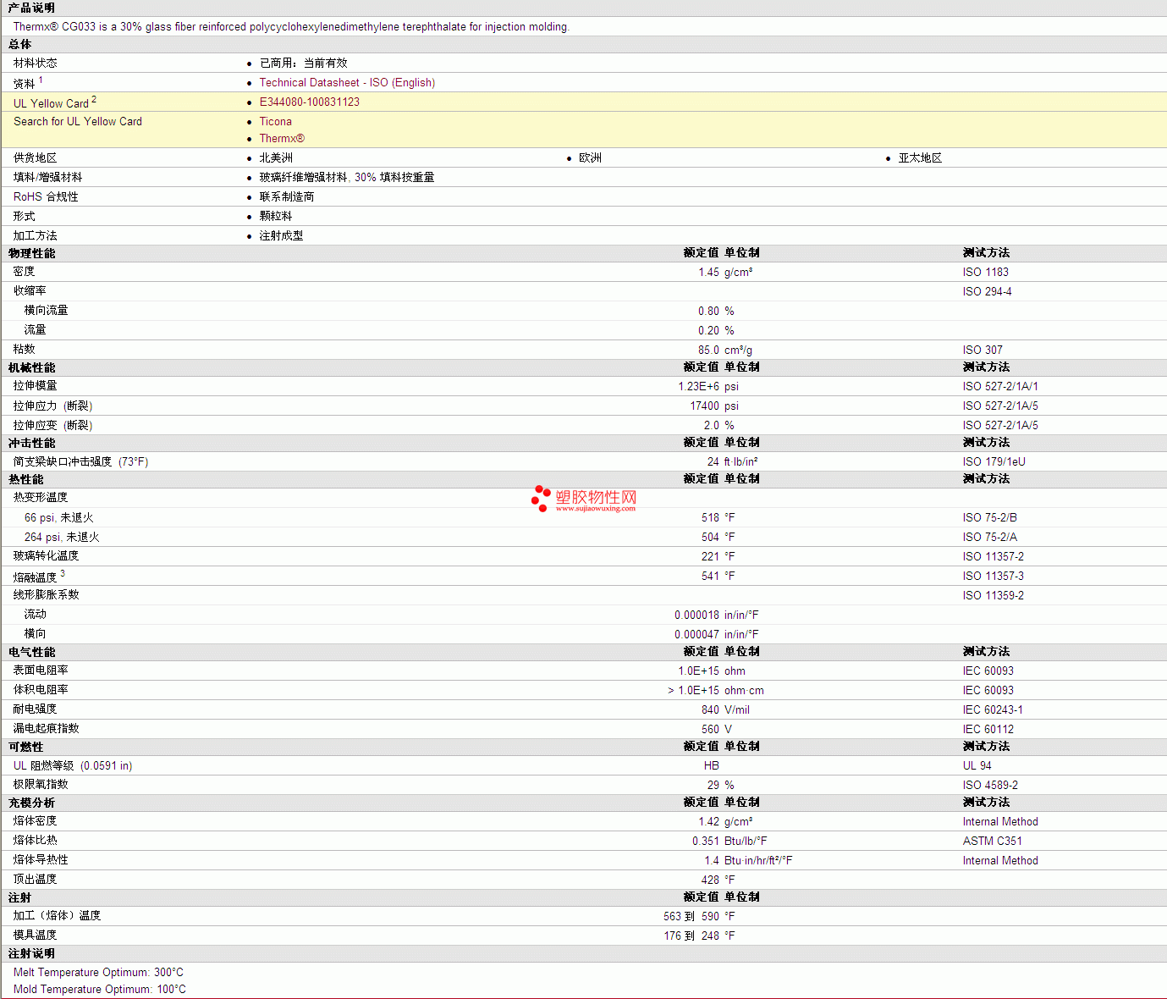
Task: Click footnote 1 beside 资料 label
Action: (x=41, y=80)
